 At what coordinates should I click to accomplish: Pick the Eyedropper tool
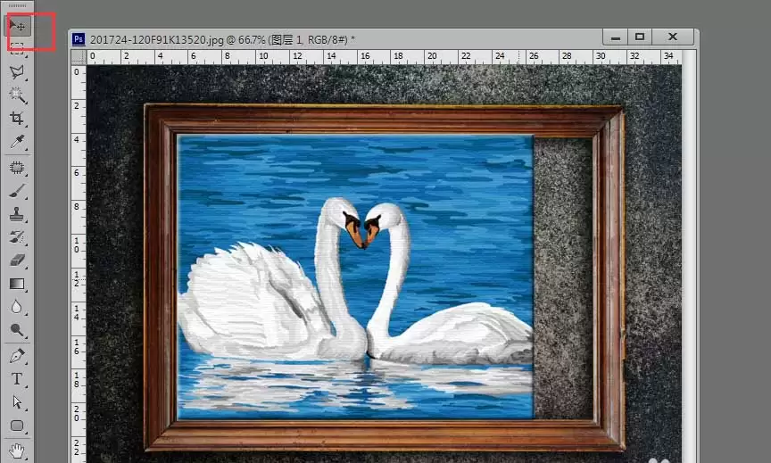coord(17,142)
